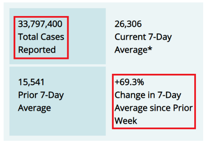The height and width of the screenshot is (146, 210).
Task: Click the word "Cases" in the top-left tile
Action: click(x=52, y=37)
